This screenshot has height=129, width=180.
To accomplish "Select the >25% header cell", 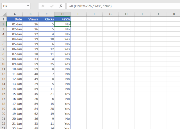I will point(62,19).
